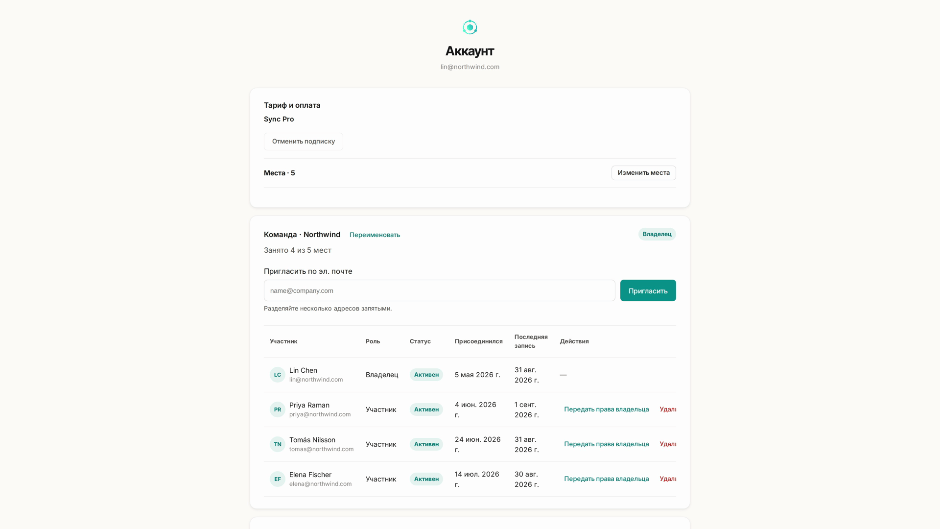Viewport: 940px width, 529px height.
Task: Click the 5 мая 2026 г. join date
Action: (x=477, y=375)
